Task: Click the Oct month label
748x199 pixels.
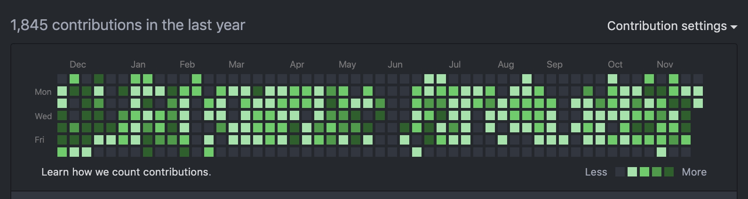Action: coord(615,64)
